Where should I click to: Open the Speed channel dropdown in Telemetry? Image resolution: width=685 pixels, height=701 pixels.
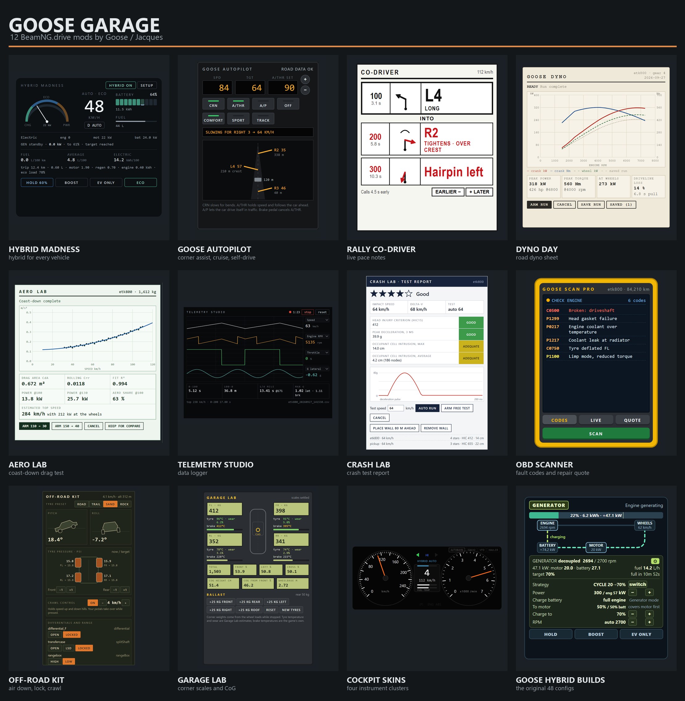tap(317, 320)
